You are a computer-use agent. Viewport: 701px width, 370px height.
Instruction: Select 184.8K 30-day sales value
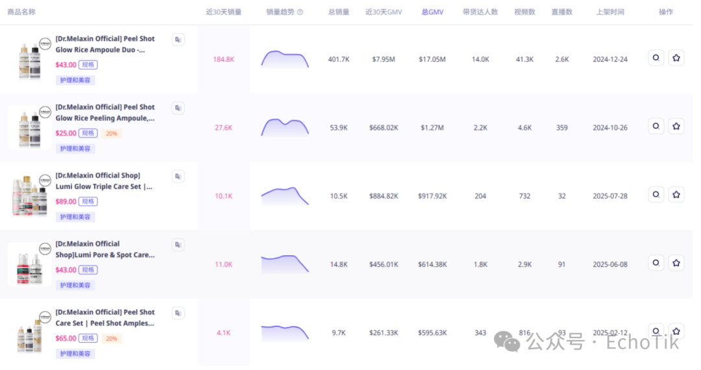point(223,60)
